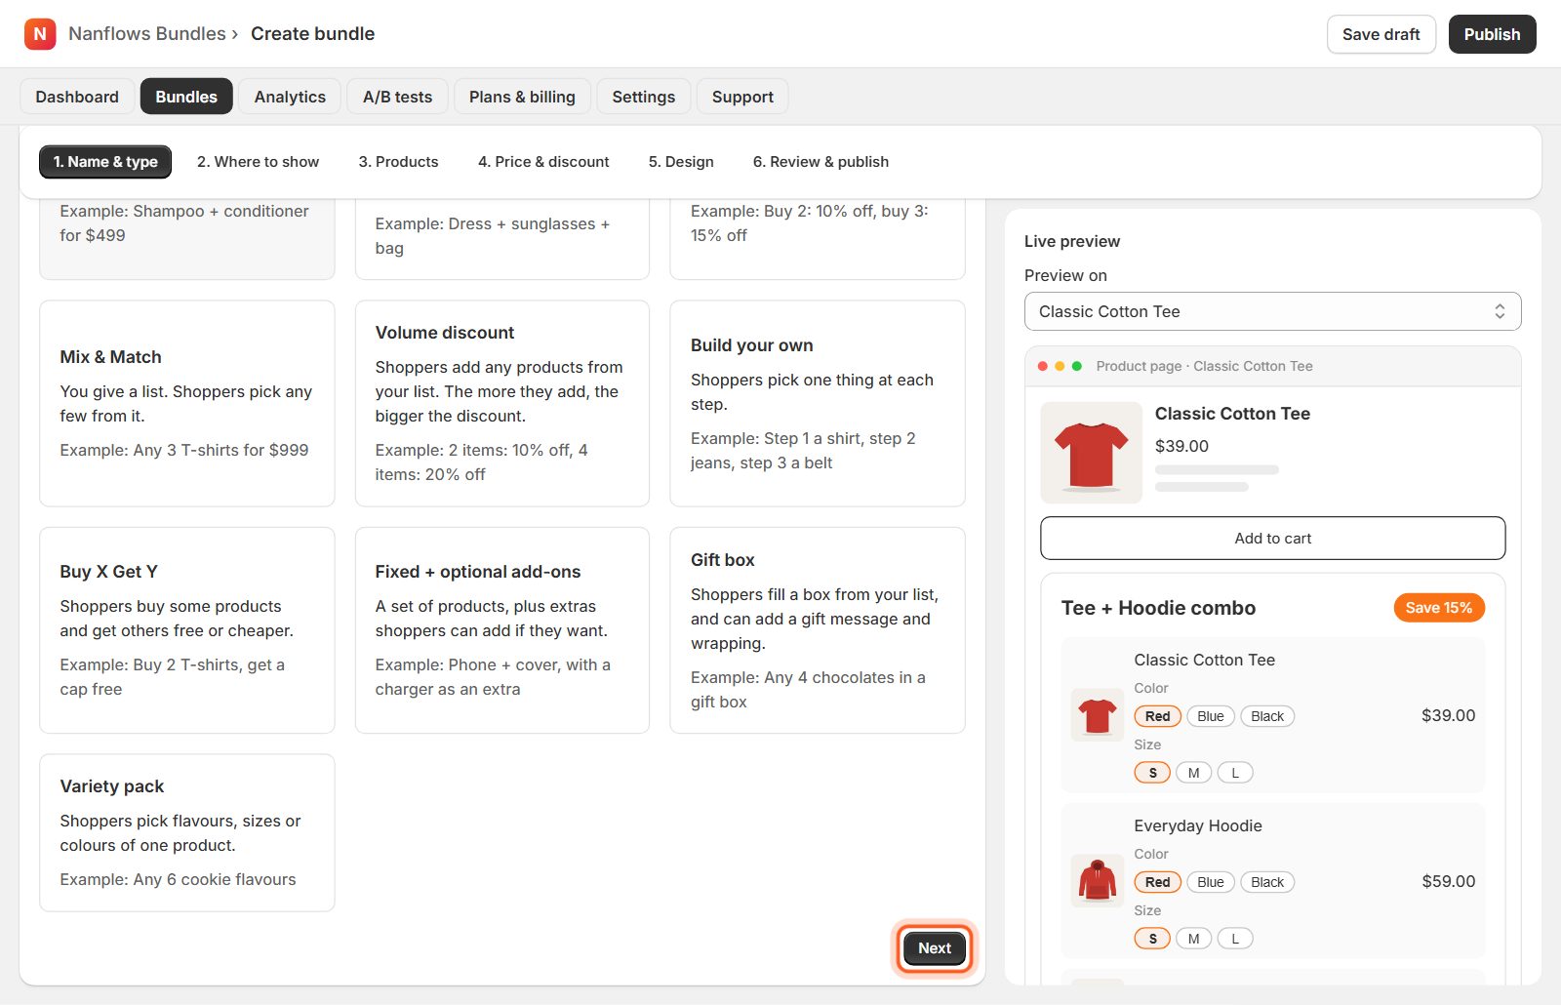Jump to step 2 Where to show
The height and width of the screenshot is (1005, 1561).
258,162
